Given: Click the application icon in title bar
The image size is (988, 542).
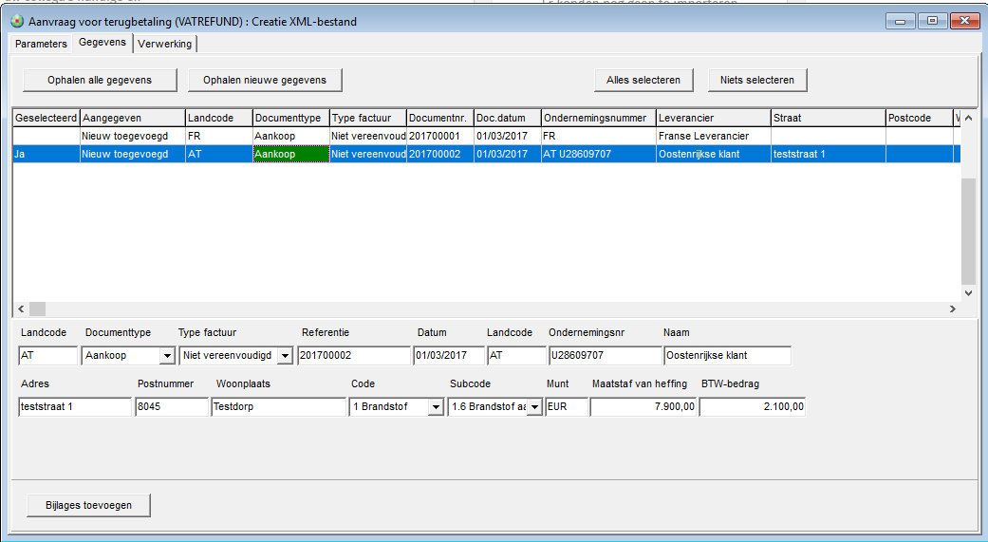Looking at the screenshot, I should (17, 22).
